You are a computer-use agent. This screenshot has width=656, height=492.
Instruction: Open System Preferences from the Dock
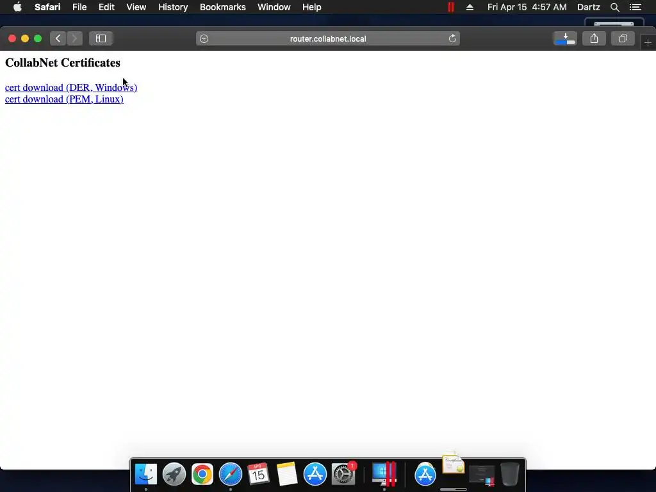(343, 475)
